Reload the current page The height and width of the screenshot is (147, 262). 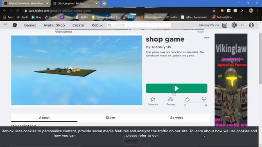(x=18, y=11)
